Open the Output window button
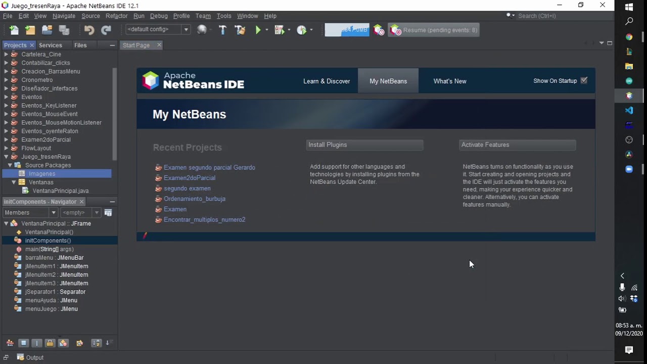 (30, 357)
